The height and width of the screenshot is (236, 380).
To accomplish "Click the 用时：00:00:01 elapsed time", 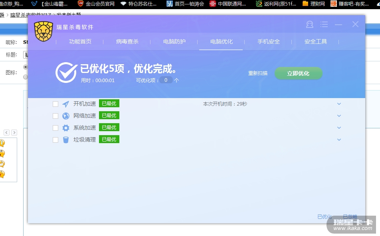I will [x=98, y=81].
